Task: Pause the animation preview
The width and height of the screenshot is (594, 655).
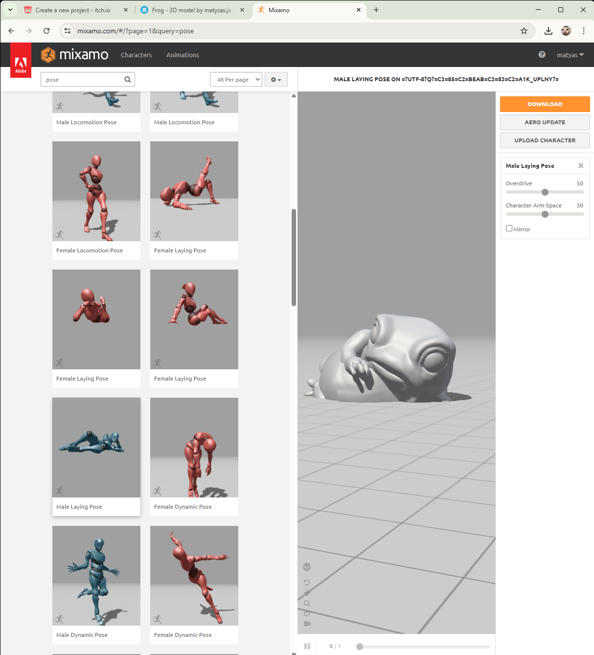Action: pyautogui.click(x=307, y=646)
